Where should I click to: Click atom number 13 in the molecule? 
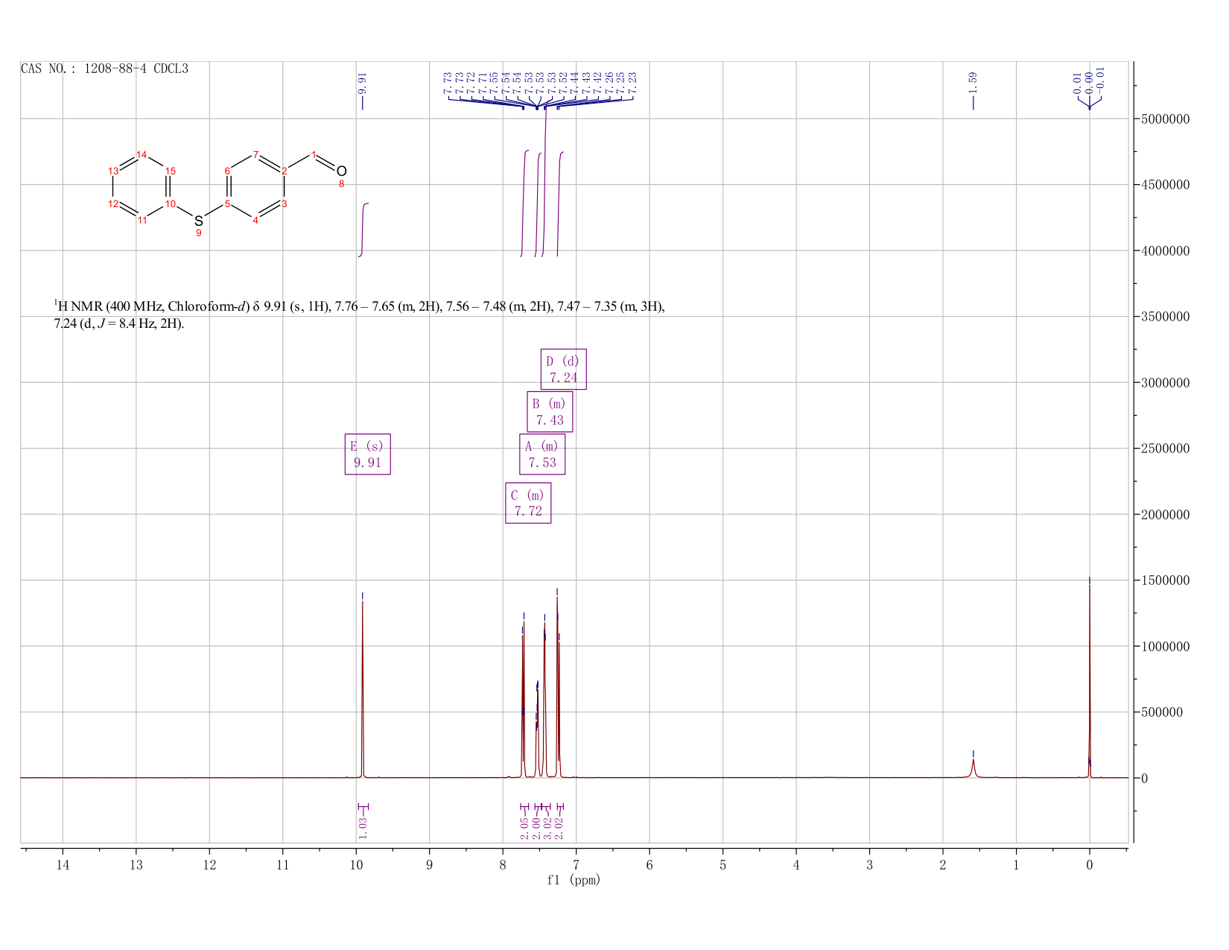point(113,171)
